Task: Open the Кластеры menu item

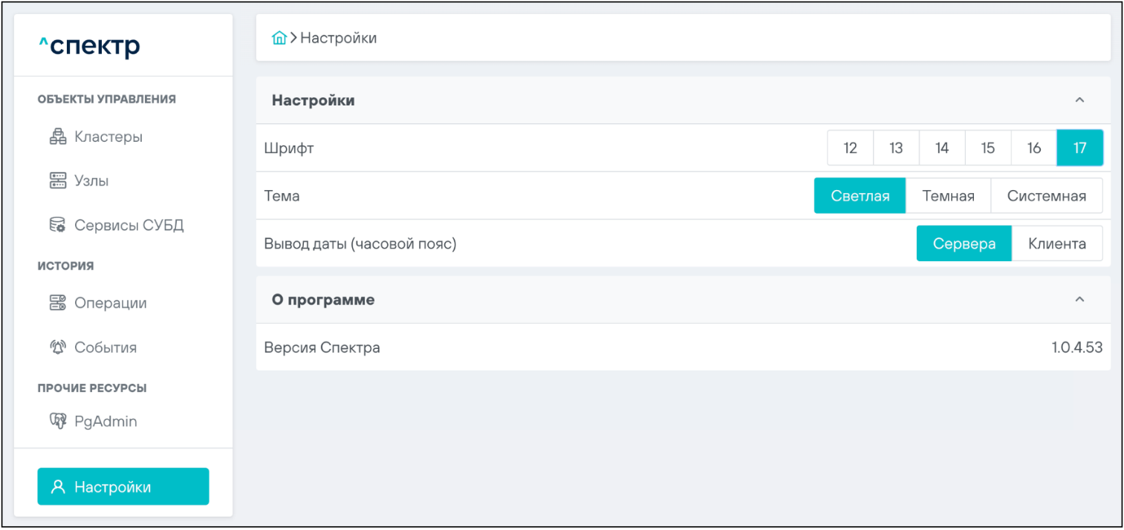Action: 108,137
